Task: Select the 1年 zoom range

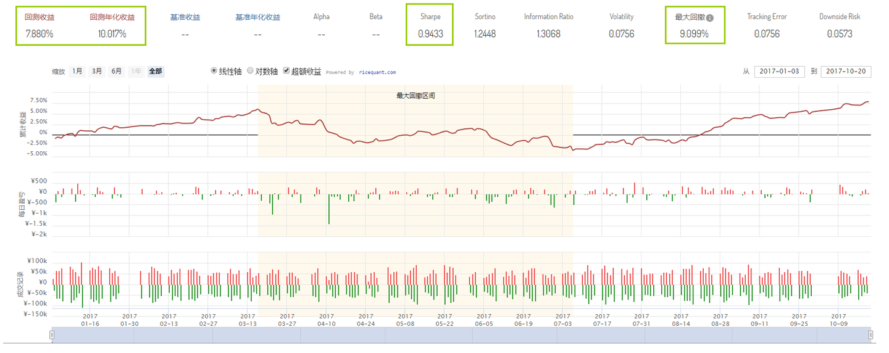Action: [x=135, y=72]
